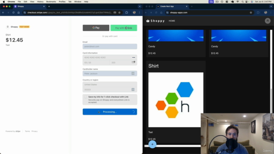Expand the tab search dropdown in the right window
Screen dimensions: 274x154
tap(271, 6)
